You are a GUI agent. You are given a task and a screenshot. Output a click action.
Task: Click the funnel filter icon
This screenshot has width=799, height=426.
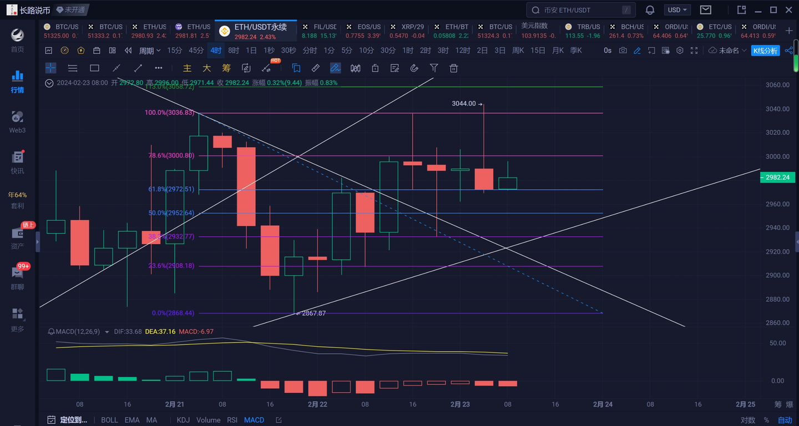434,68
